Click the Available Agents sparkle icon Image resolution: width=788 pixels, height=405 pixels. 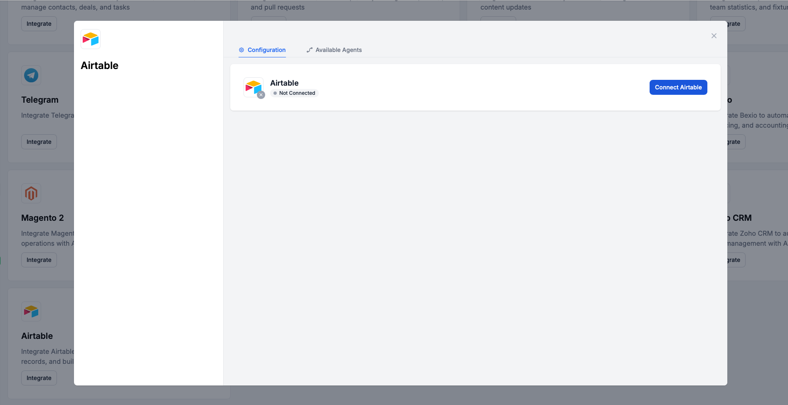309,50
